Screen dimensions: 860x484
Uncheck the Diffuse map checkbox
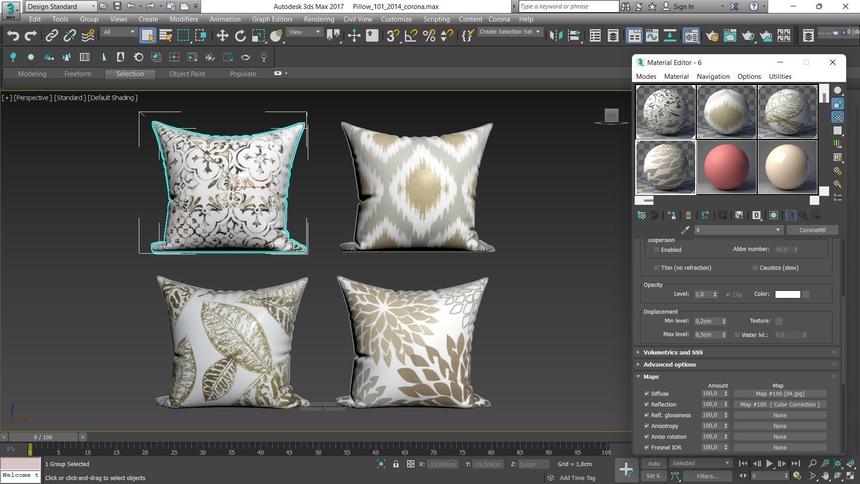pyautogui.click(x=647, y=394)
